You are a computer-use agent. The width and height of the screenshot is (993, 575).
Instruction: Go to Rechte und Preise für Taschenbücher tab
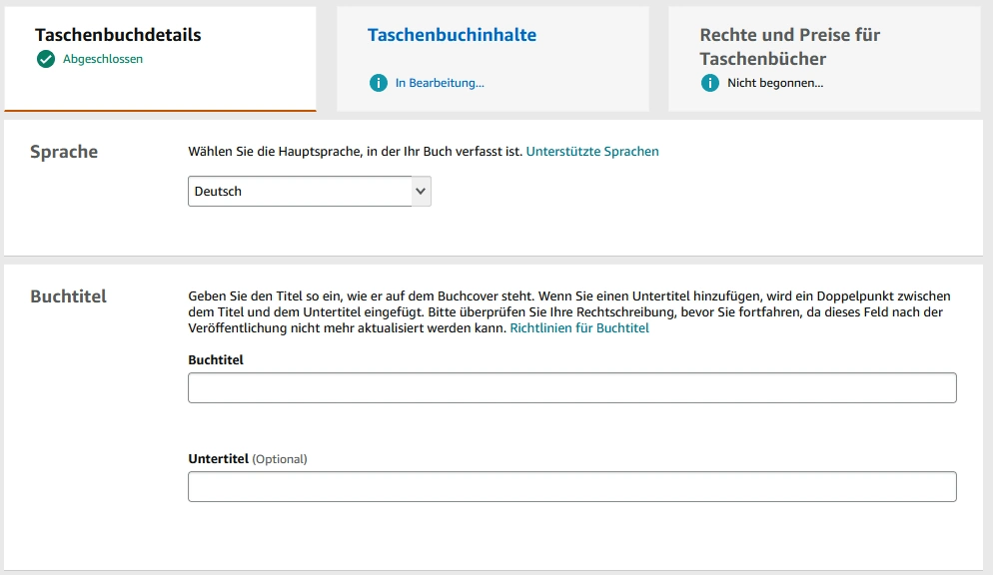pyautogui.click(x=789, y=46)
